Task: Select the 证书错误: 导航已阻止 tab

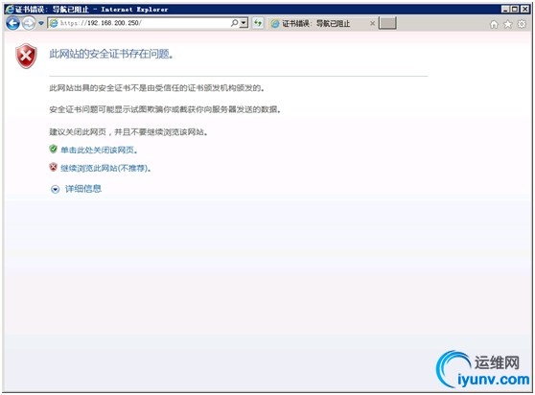Action: (322, 24)
